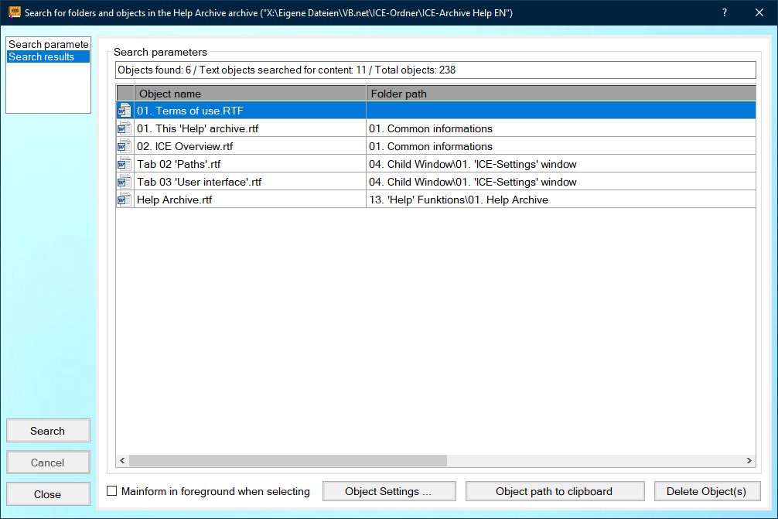
Task: Click the horizontal scrollbar right arrow
Action: pos(749,461)
